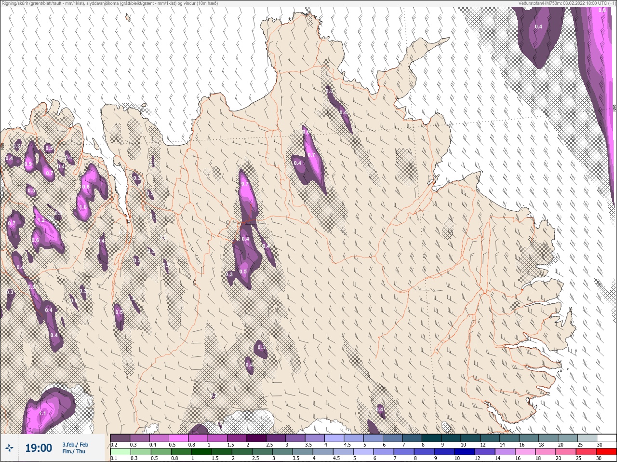Screen dimensions: 617x462
Task: Click the 1.1 precipitation value on the map
Action: click(42, 413)
